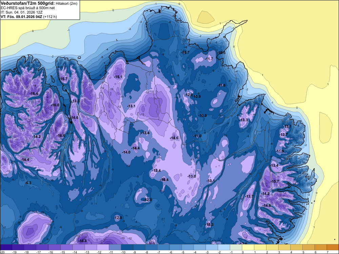Viewport: 339px width, 254px height.
Task: Click the legend swatch between 3 and 4
Action: click(x=284, y=247)
